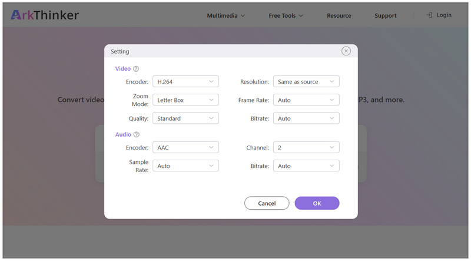Open the Resolution Same as source dropdown
471x261 pixels.
[306, 81]
